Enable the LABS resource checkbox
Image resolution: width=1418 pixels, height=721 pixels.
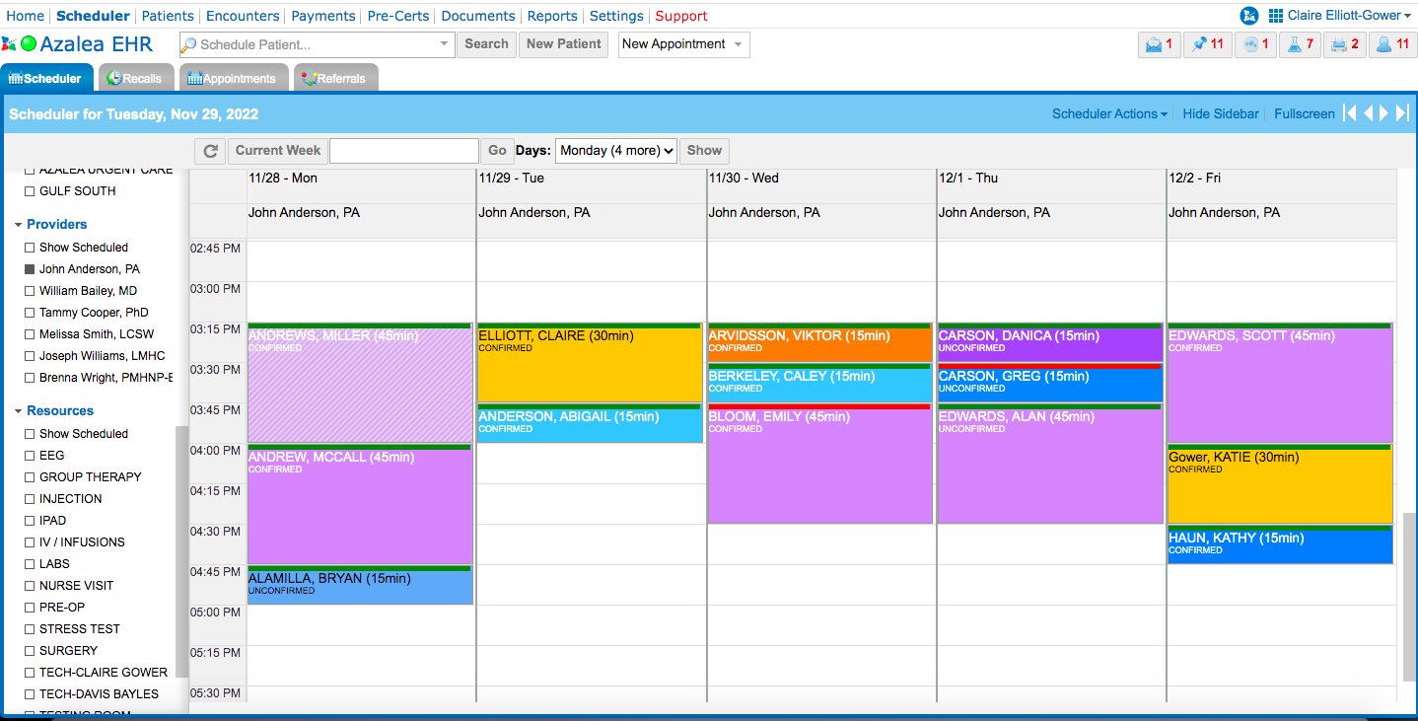tap(30, 564)
